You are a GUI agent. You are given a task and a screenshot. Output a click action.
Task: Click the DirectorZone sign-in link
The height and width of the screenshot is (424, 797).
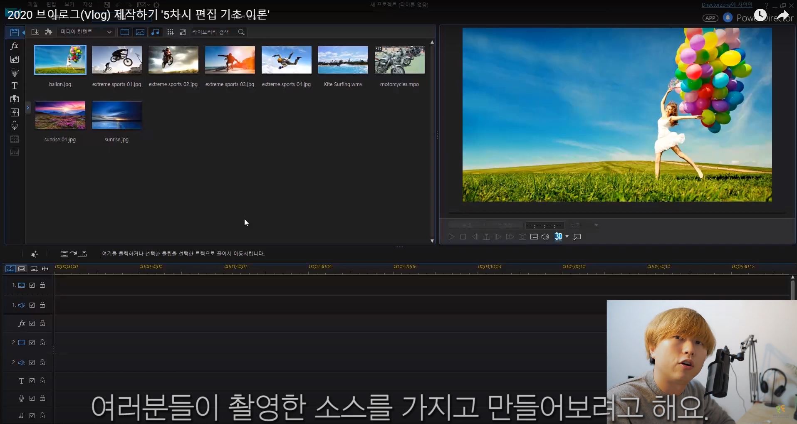tap(727, 5)
